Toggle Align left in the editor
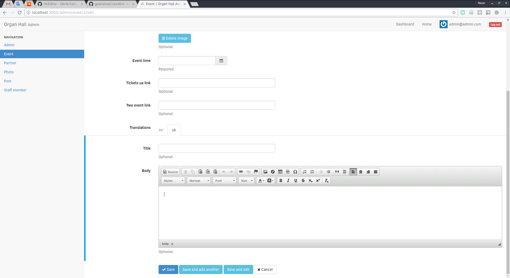Screen dimensions: 510x278 tap(353, 172)
